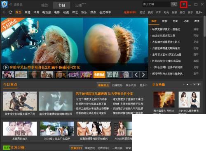Open the first sports news item in the list
The width and height of the screenshot is (206, 151).
click(x=166, y=29)
